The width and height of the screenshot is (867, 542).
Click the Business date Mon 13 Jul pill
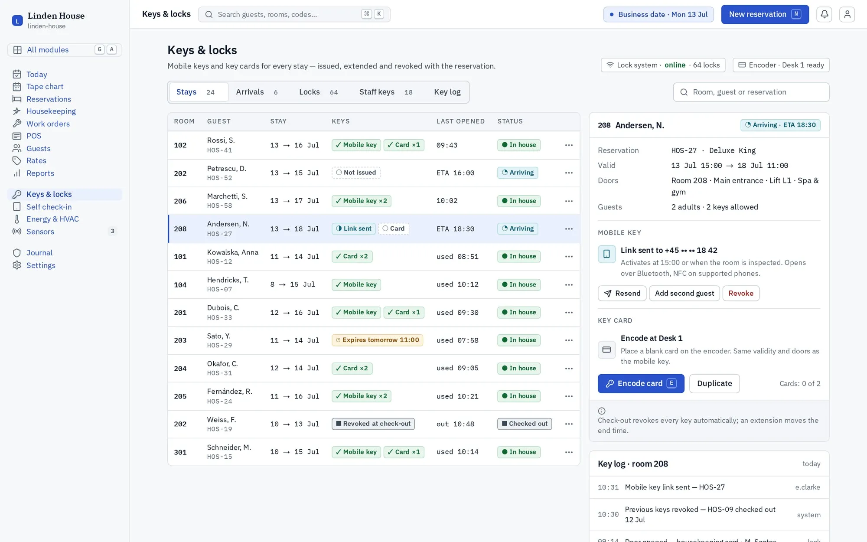pyautogui.click(x=658, y=14)
